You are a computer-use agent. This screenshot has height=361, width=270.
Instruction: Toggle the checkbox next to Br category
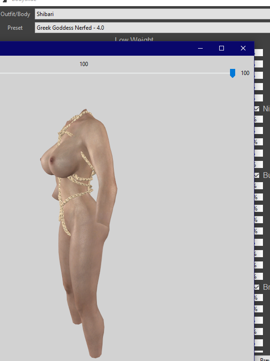pyautogui.click(x=257, y=287)
